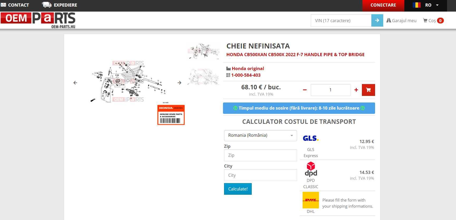Increase quantity with plus button

(x=356, y=90)
